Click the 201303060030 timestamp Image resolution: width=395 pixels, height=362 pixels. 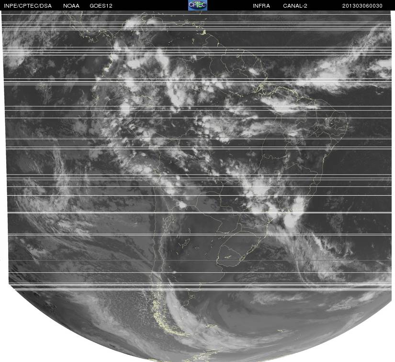click(x=362, y=6)
